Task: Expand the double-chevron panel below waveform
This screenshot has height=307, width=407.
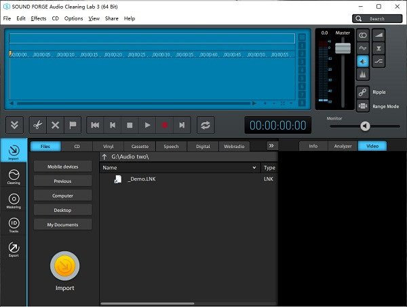Action: pyautogui.click(x=15, y=125)
